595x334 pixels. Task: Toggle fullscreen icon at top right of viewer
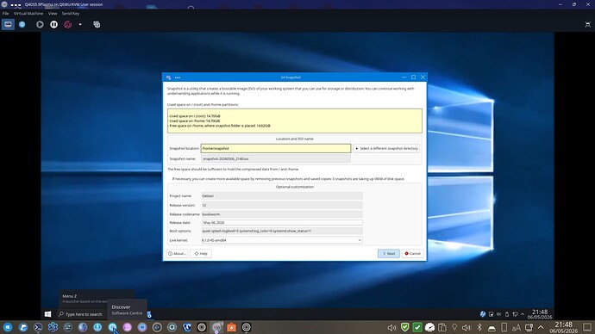pyautogui.click(x=587, y=24)
